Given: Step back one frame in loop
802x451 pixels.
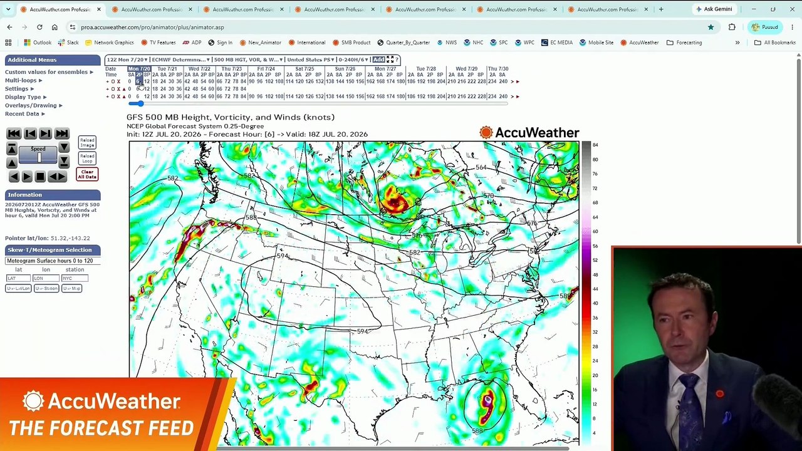Looking at the screenshot, I should (x=29, y=133).
